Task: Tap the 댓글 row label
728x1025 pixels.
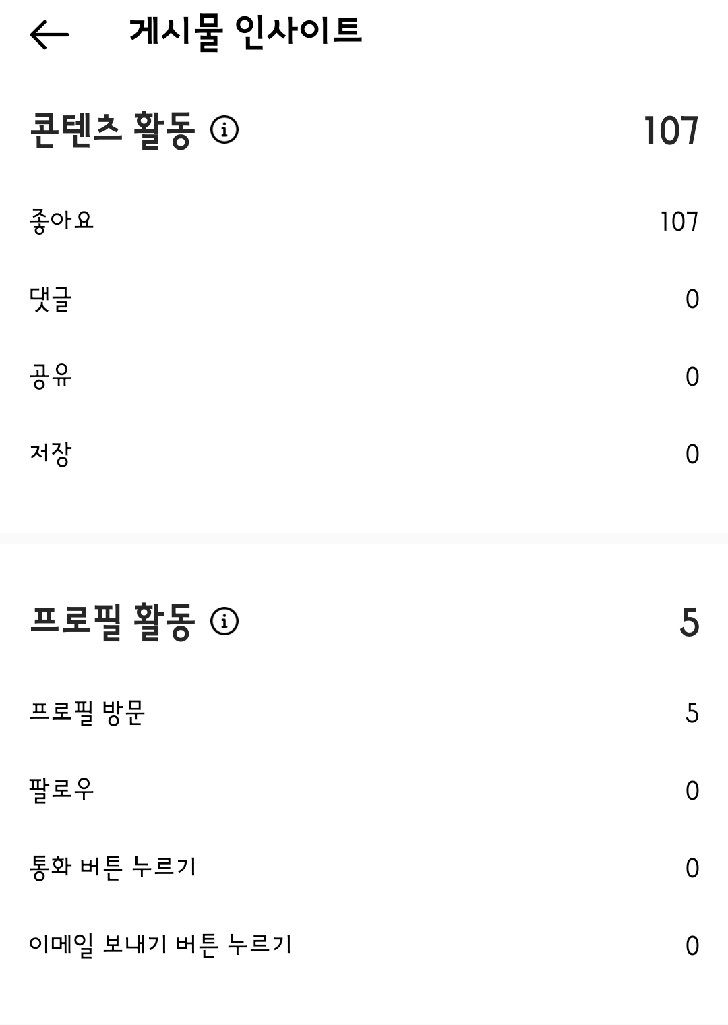Action: [51, 299]
